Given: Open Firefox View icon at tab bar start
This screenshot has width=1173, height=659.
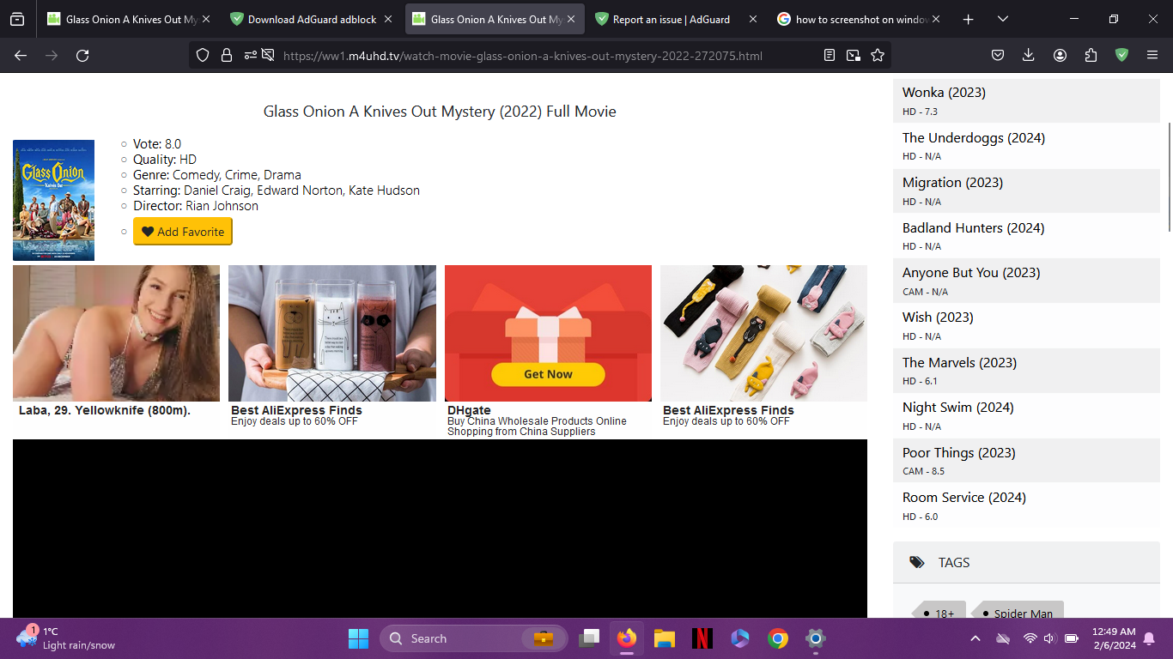Looking at the screenshot, I should coord(17,19).
